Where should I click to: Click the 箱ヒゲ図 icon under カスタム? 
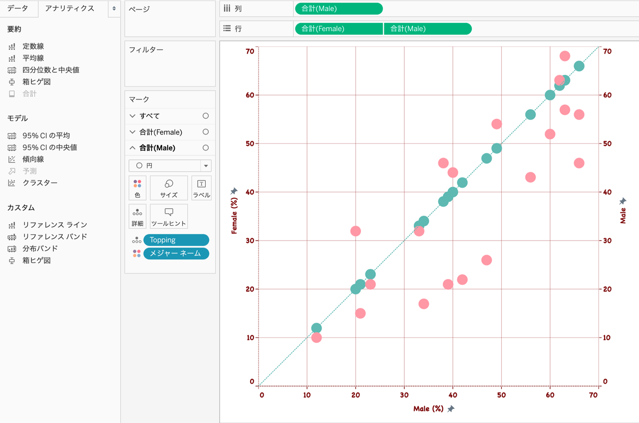point(12,261)
